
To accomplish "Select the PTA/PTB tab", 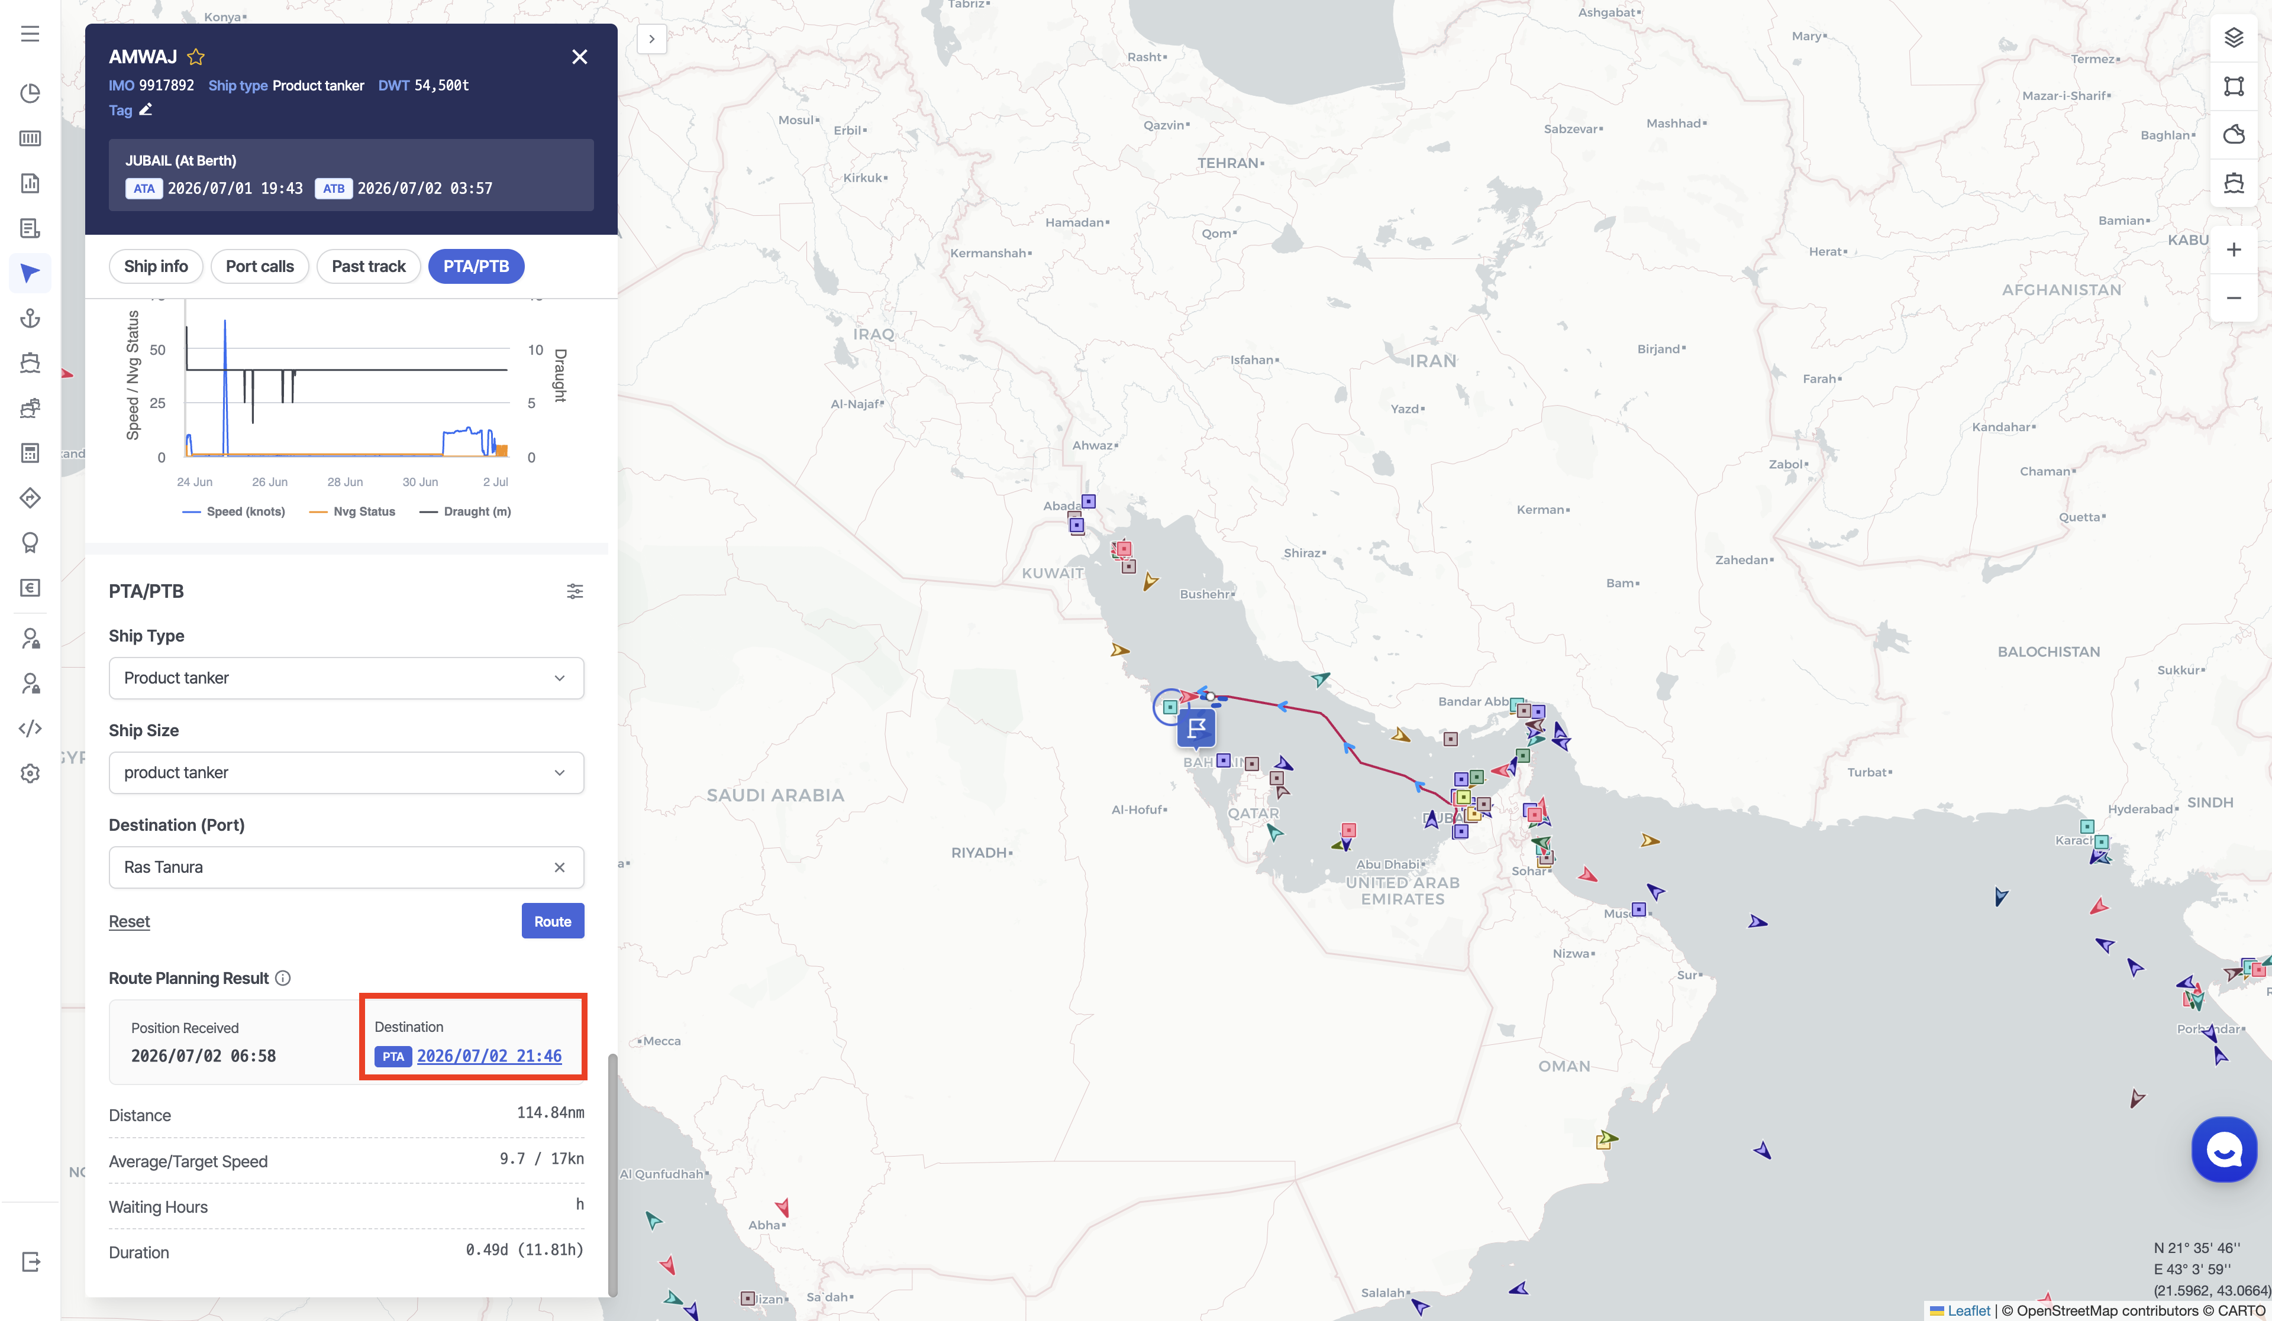I will pos(476,266).
